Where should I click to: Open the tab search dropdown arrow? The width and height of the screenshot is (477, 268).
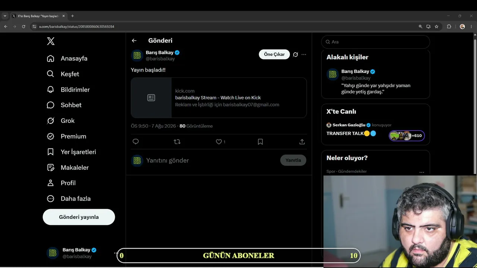tap(5, 16)
